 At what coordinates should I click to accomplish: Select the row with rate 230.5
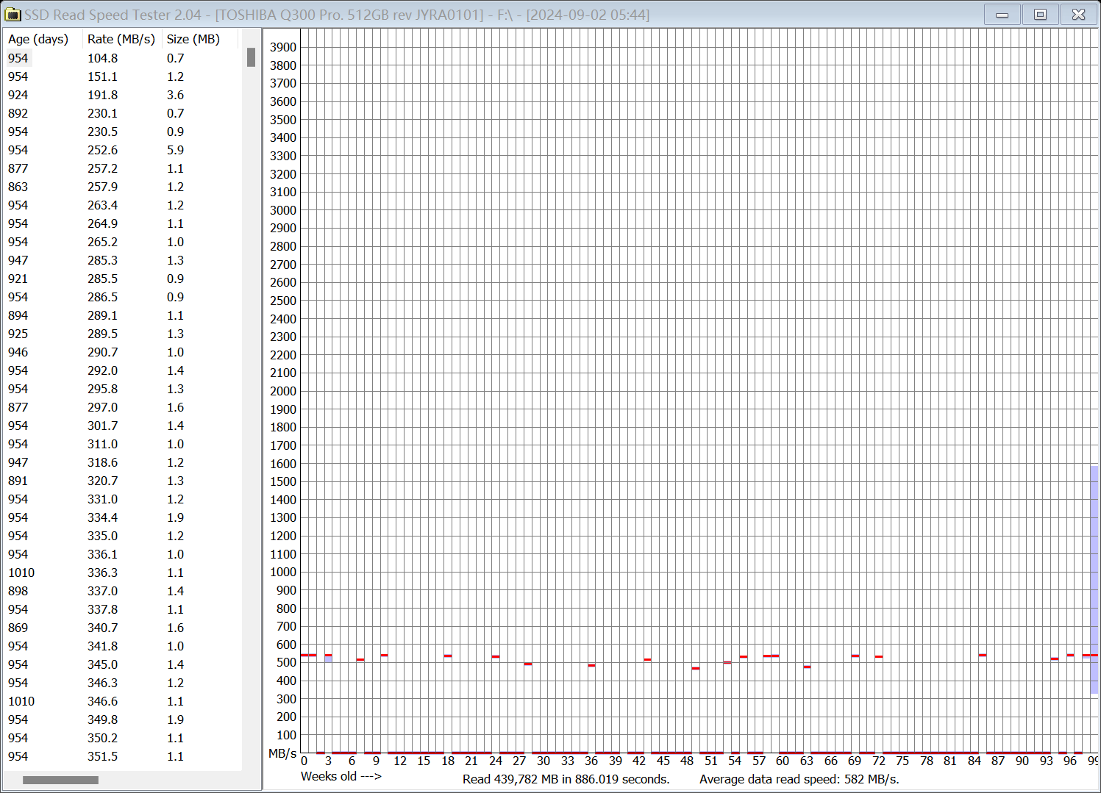[x=123, y=132]
